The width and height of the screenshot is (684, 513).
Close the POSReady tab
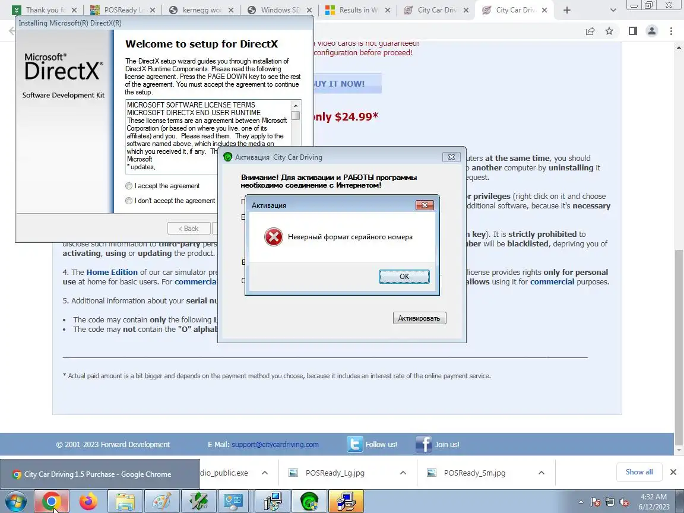tap(152, 10)
